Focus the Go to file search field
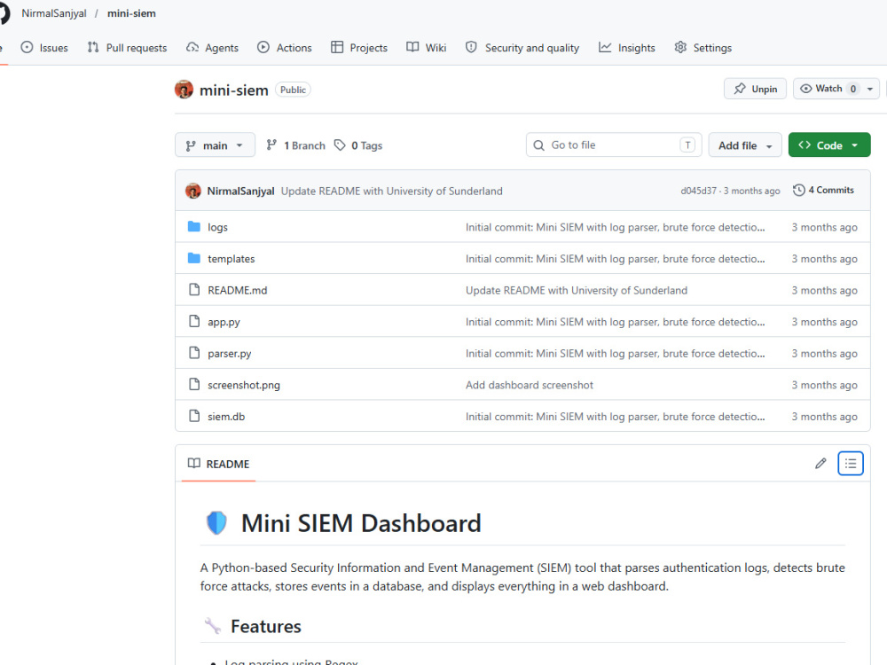This screenshot has width=887, height=665. [614, 145]
